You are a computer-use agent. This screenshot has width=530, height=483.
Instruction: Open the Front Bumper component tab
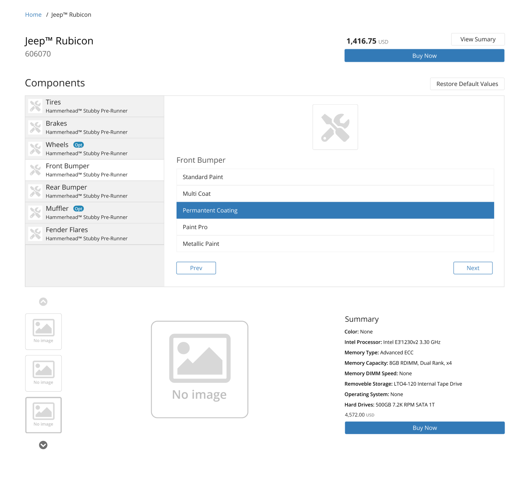(95, 170)
